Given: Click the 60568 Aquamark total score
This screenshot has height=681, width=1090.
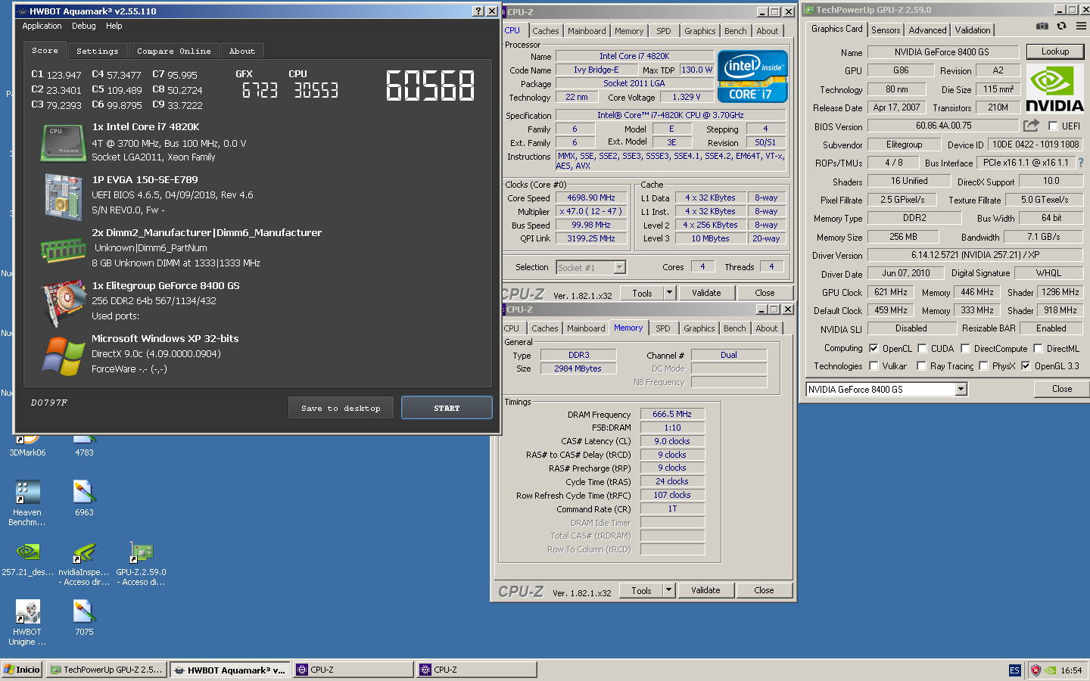Looking at the screenshot, I should 430,86.
